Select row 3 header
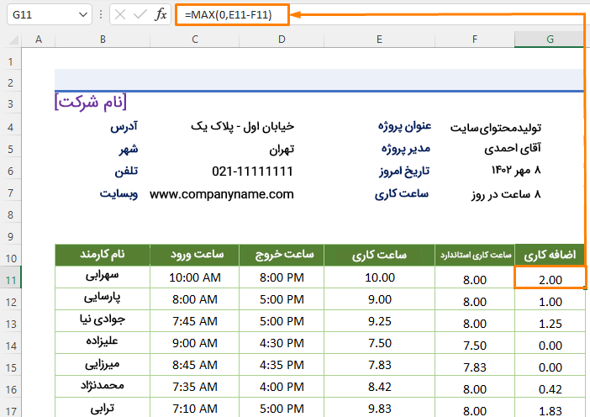 coord(11,103)
